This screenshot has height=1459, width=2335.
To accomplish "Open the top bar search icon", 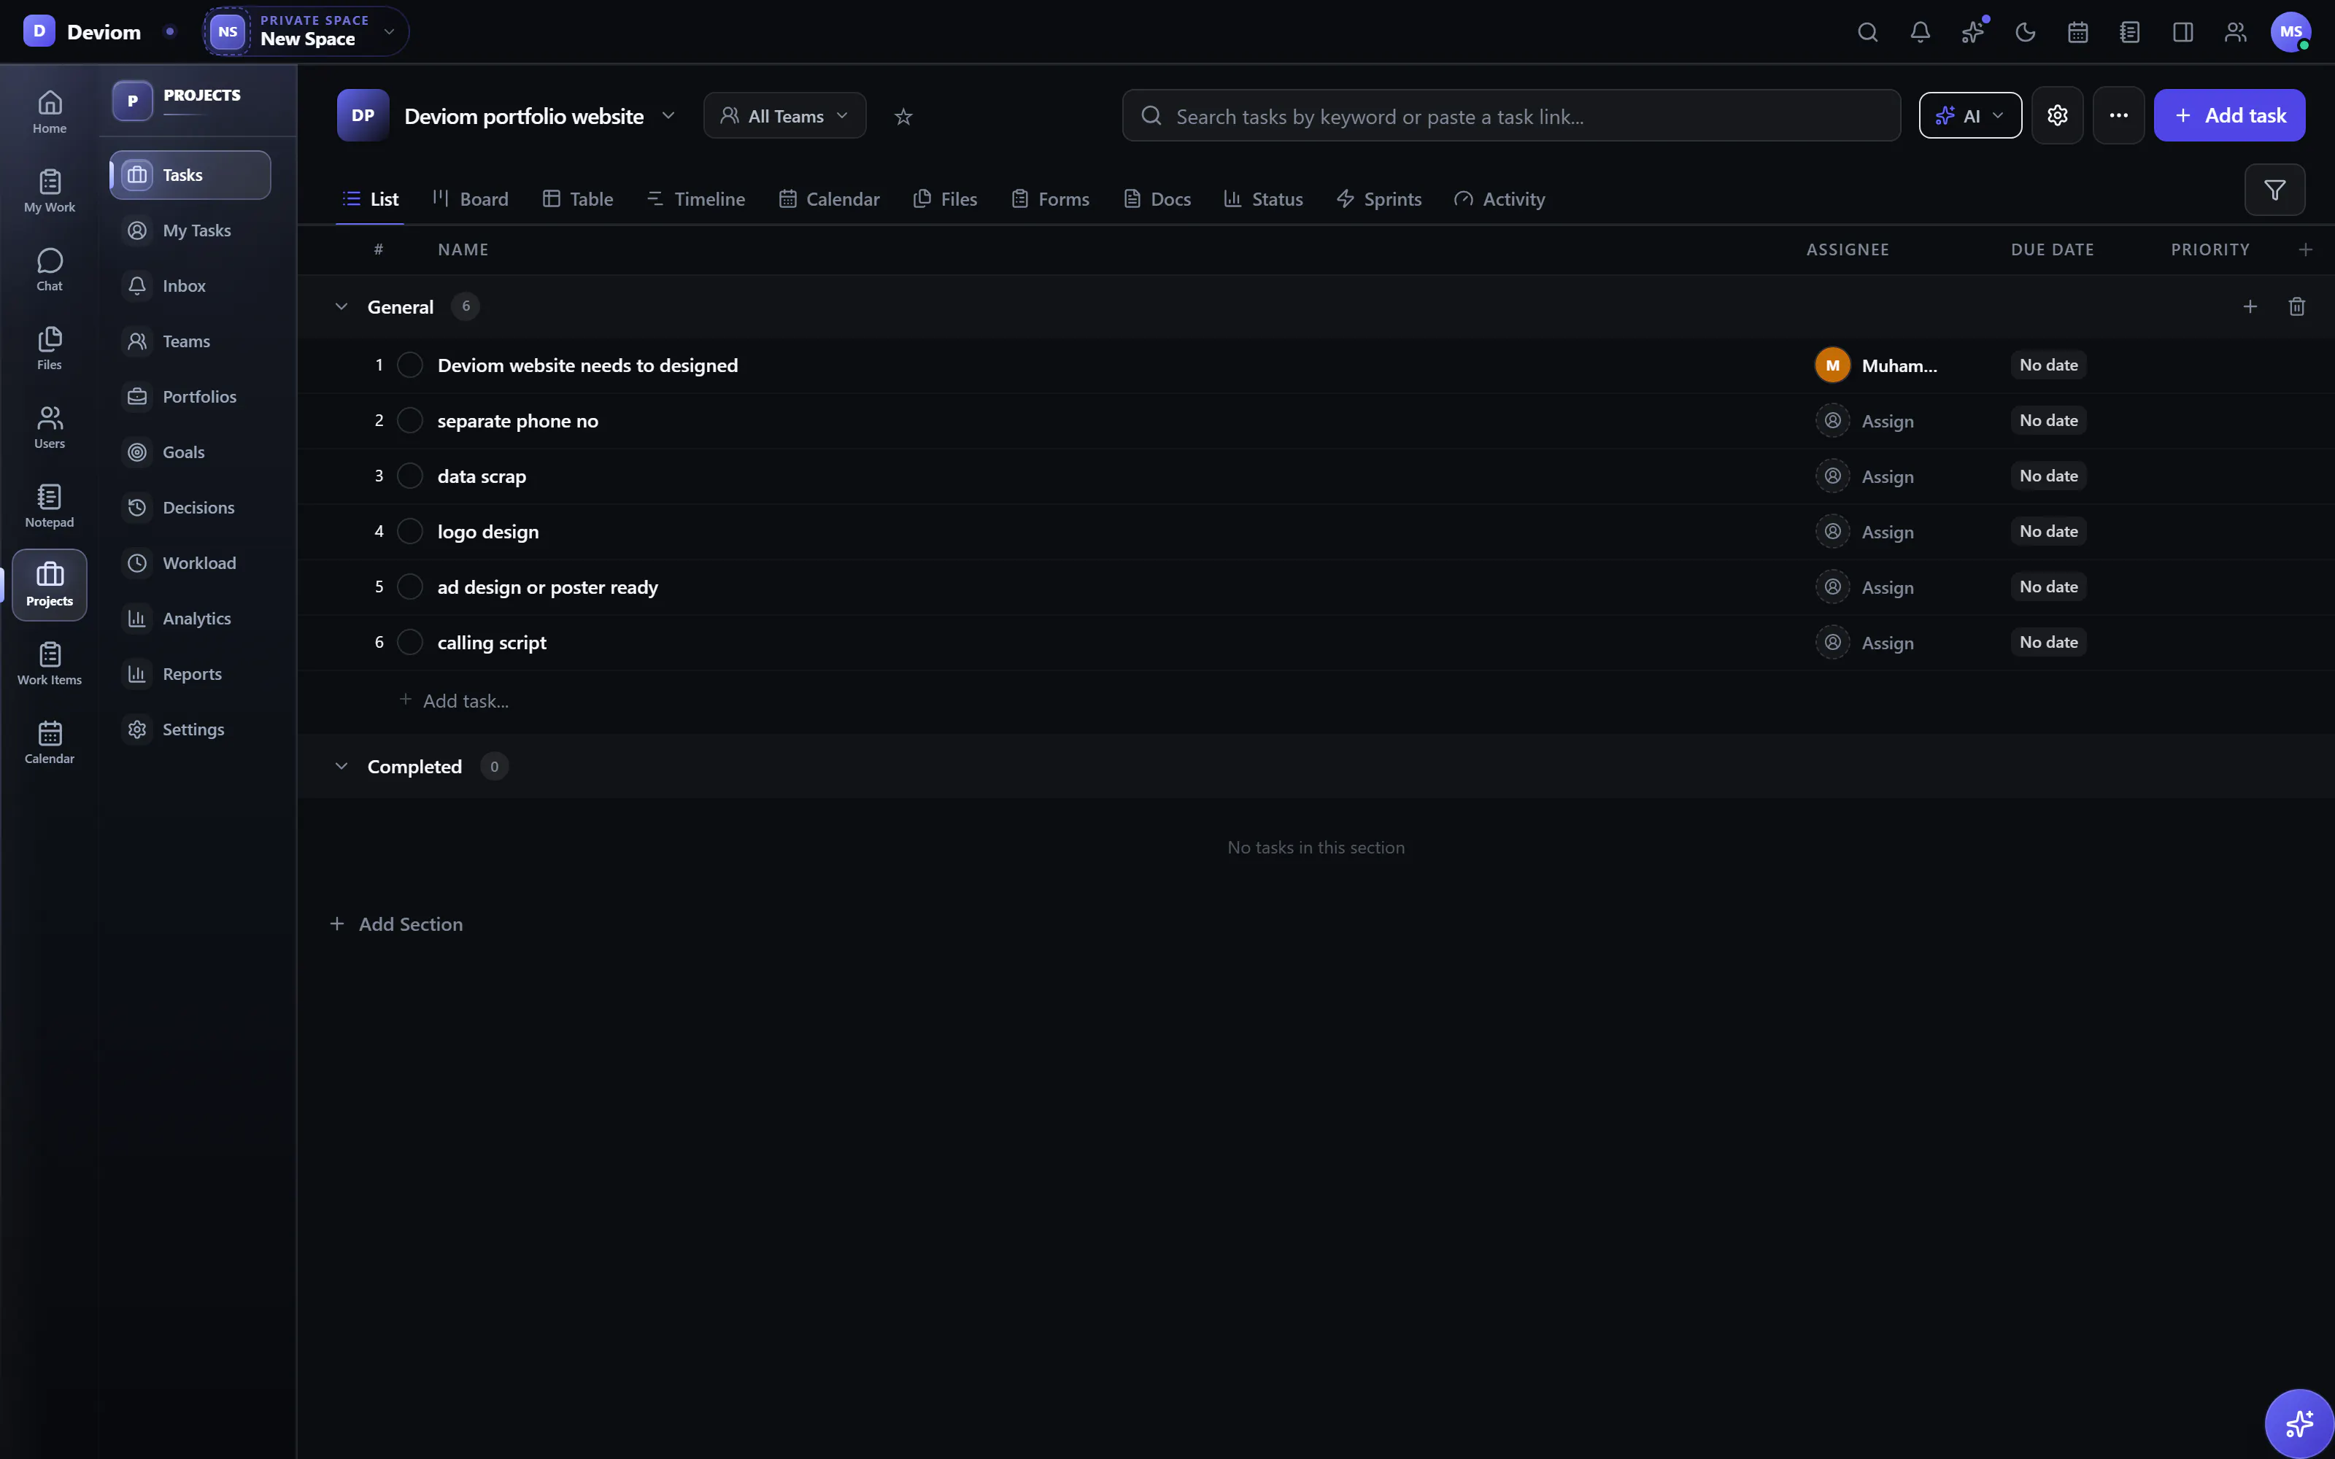I will tap(1867, 32).
